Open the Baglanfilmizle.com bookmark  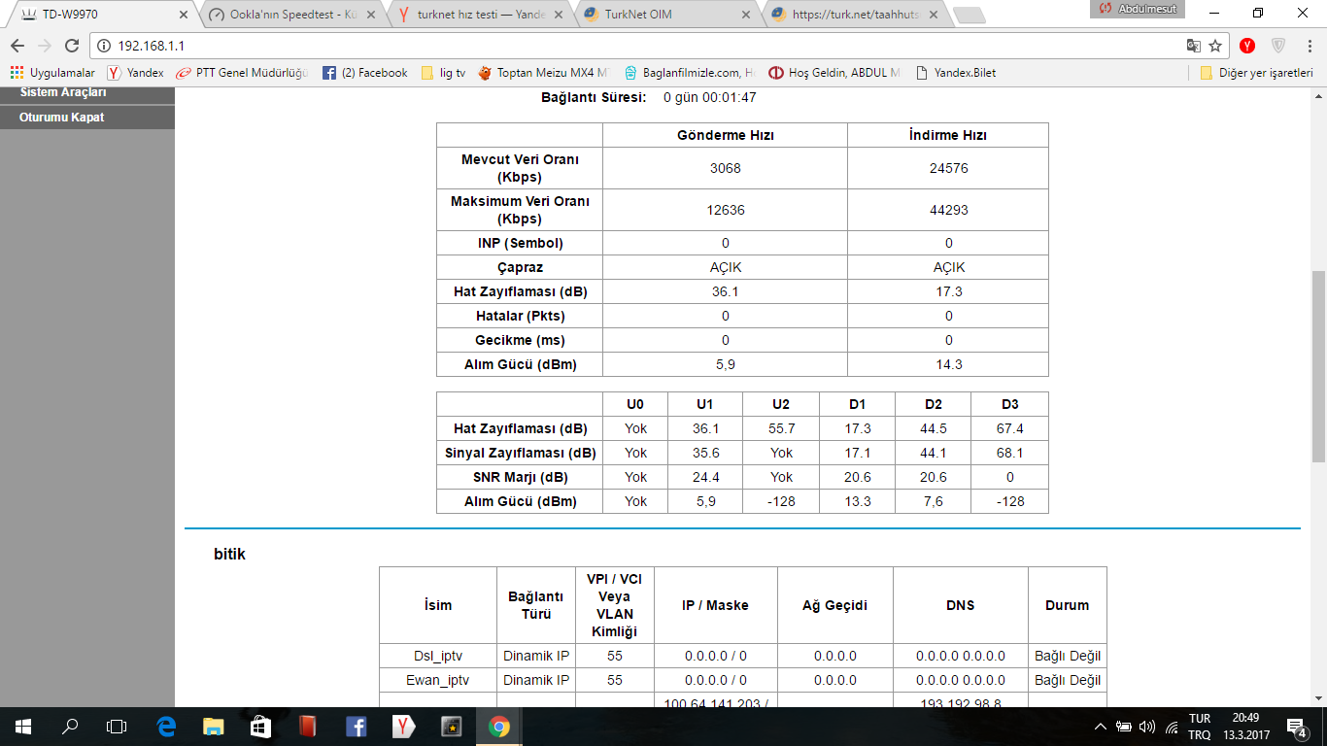tap(690, 73)
